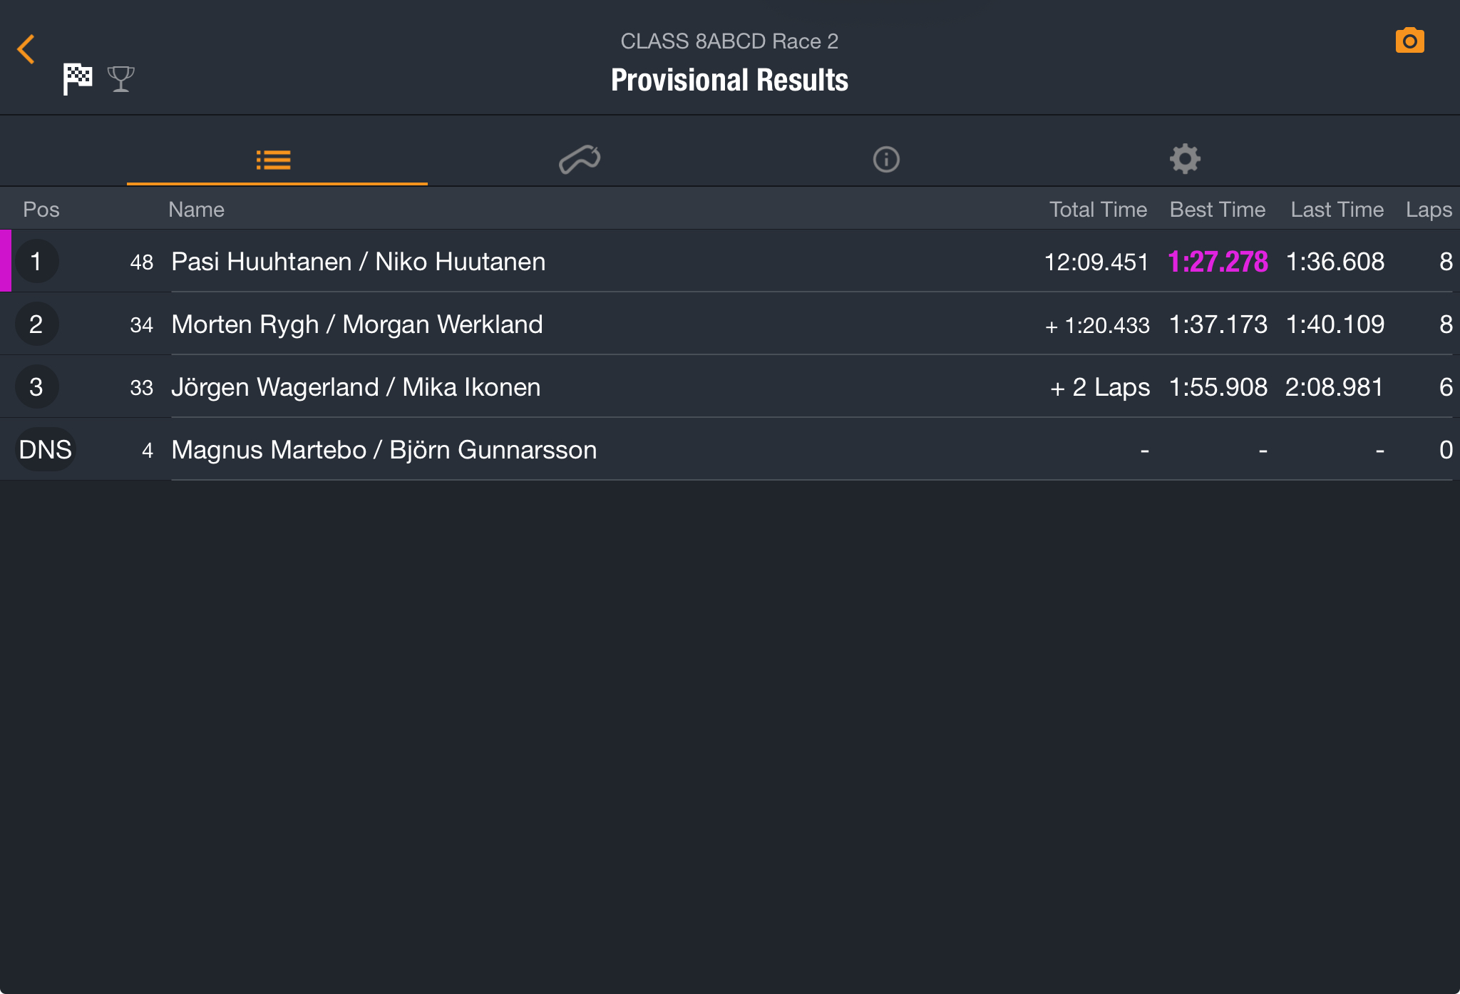Tap the Laps column header
The height and width of the screenshot is (994, 1460).
(1428, 210)
